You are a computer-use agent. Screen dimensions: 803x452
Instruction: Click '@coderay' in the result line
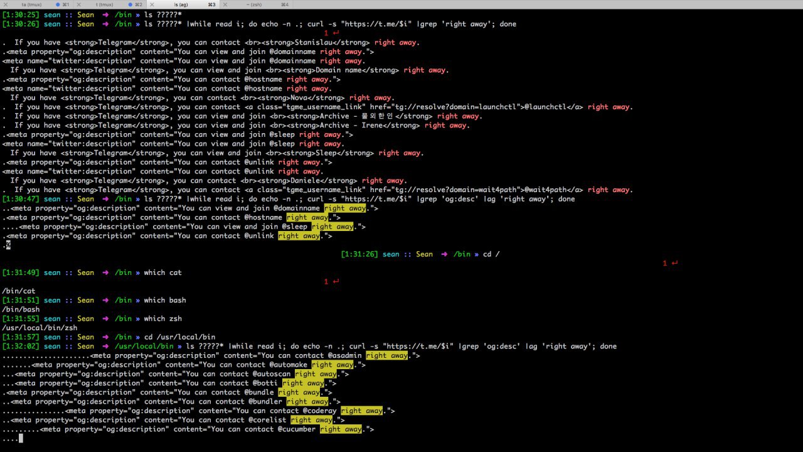click(x=320, y=411)
